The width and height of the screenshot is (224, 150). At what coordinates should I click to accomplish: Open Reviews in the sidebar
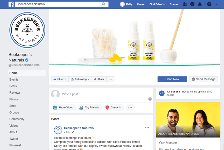coord(15,93)
